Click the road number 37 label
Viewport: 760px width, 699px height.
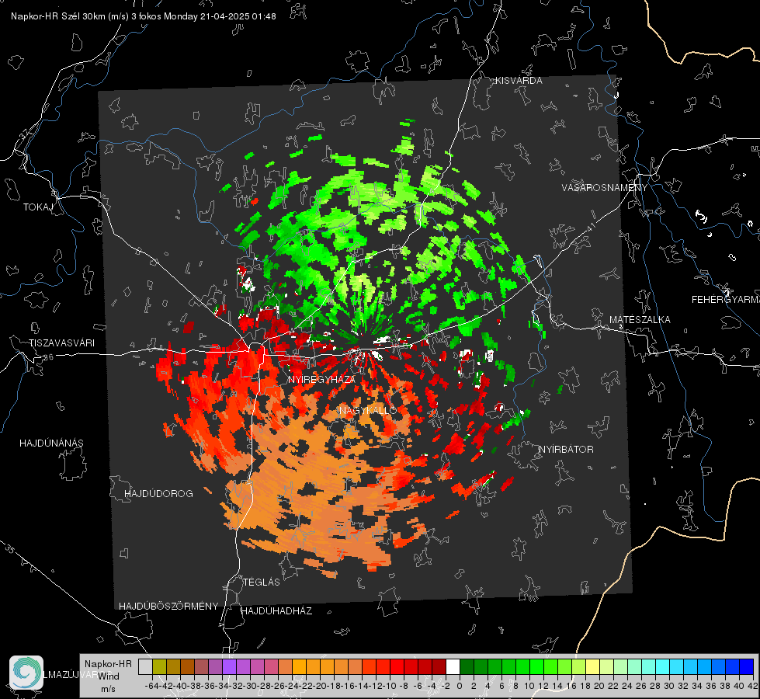click(x=25, y=134)
